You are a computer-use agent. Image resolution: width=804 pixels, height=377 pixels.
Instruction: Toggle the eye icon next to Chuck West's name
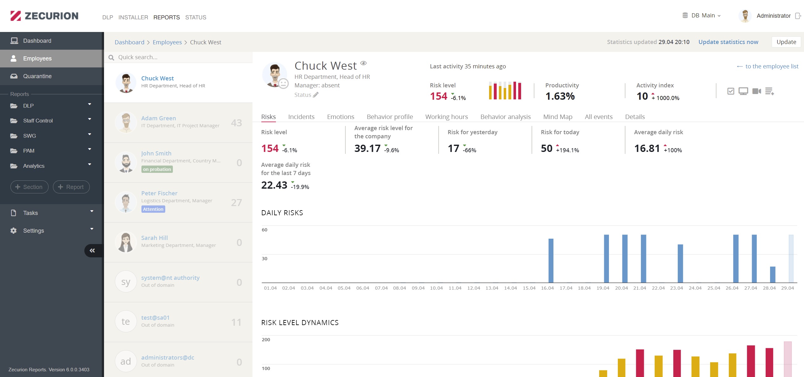pos(363,63)
